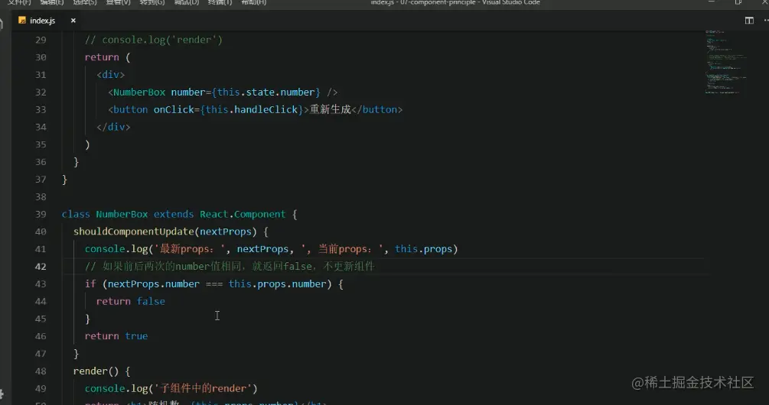Open the 选择(S) menu
The image size is (769, 405).
tap(85, 2)
